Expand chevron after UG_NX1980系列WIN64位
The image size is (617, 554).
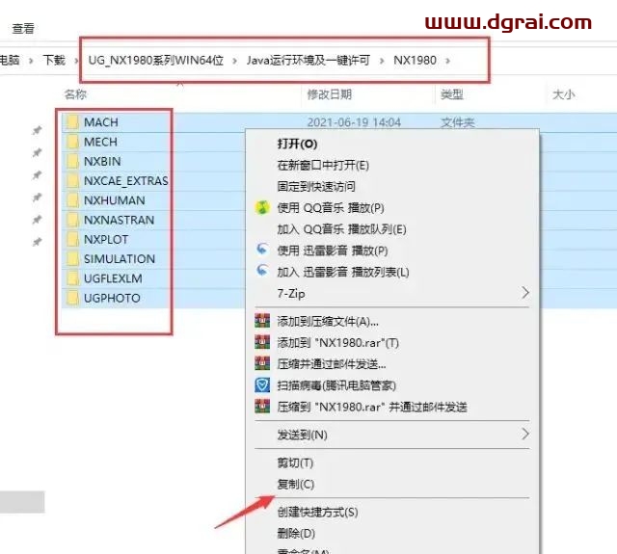(x=235, y=61)
